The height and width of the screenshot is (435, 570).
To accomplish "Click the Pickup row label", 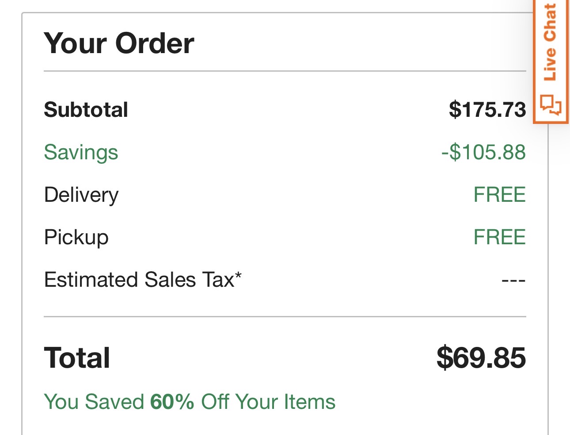I will coord(76,237).
